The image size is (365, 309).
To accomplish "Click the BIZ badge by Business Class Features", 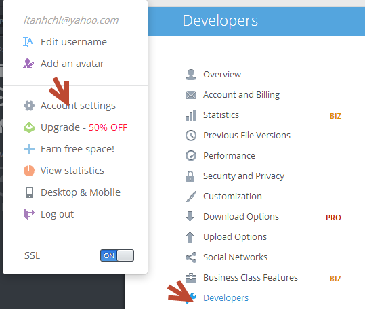I will [x=335, y=279].
